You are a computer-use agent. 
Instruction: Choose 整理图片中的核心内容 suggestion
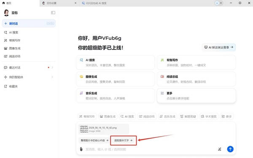(94, 140)
